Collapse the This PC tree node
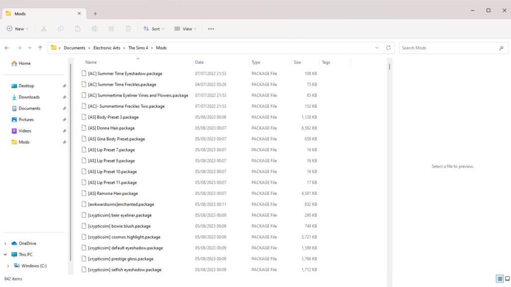 coord(5,255)
